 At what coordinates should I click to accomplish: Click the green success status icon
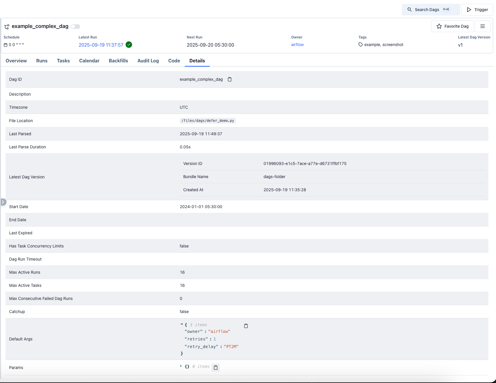click(129, 45)
